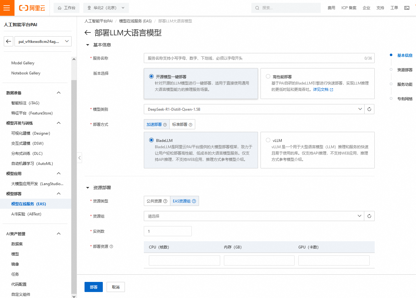The image size is (416, 298).
Task: Open 详见文档 link
Action: (323, 90)
